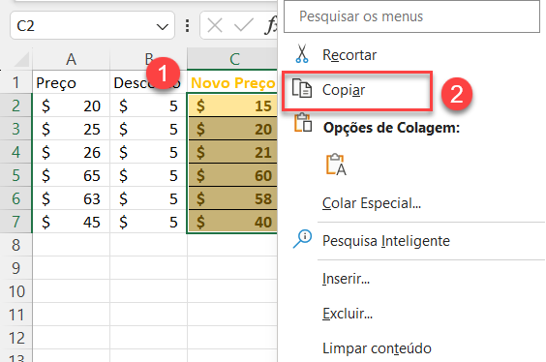Click the new price cell with 58
Viewport: 546px width, 362px height.
232,198
